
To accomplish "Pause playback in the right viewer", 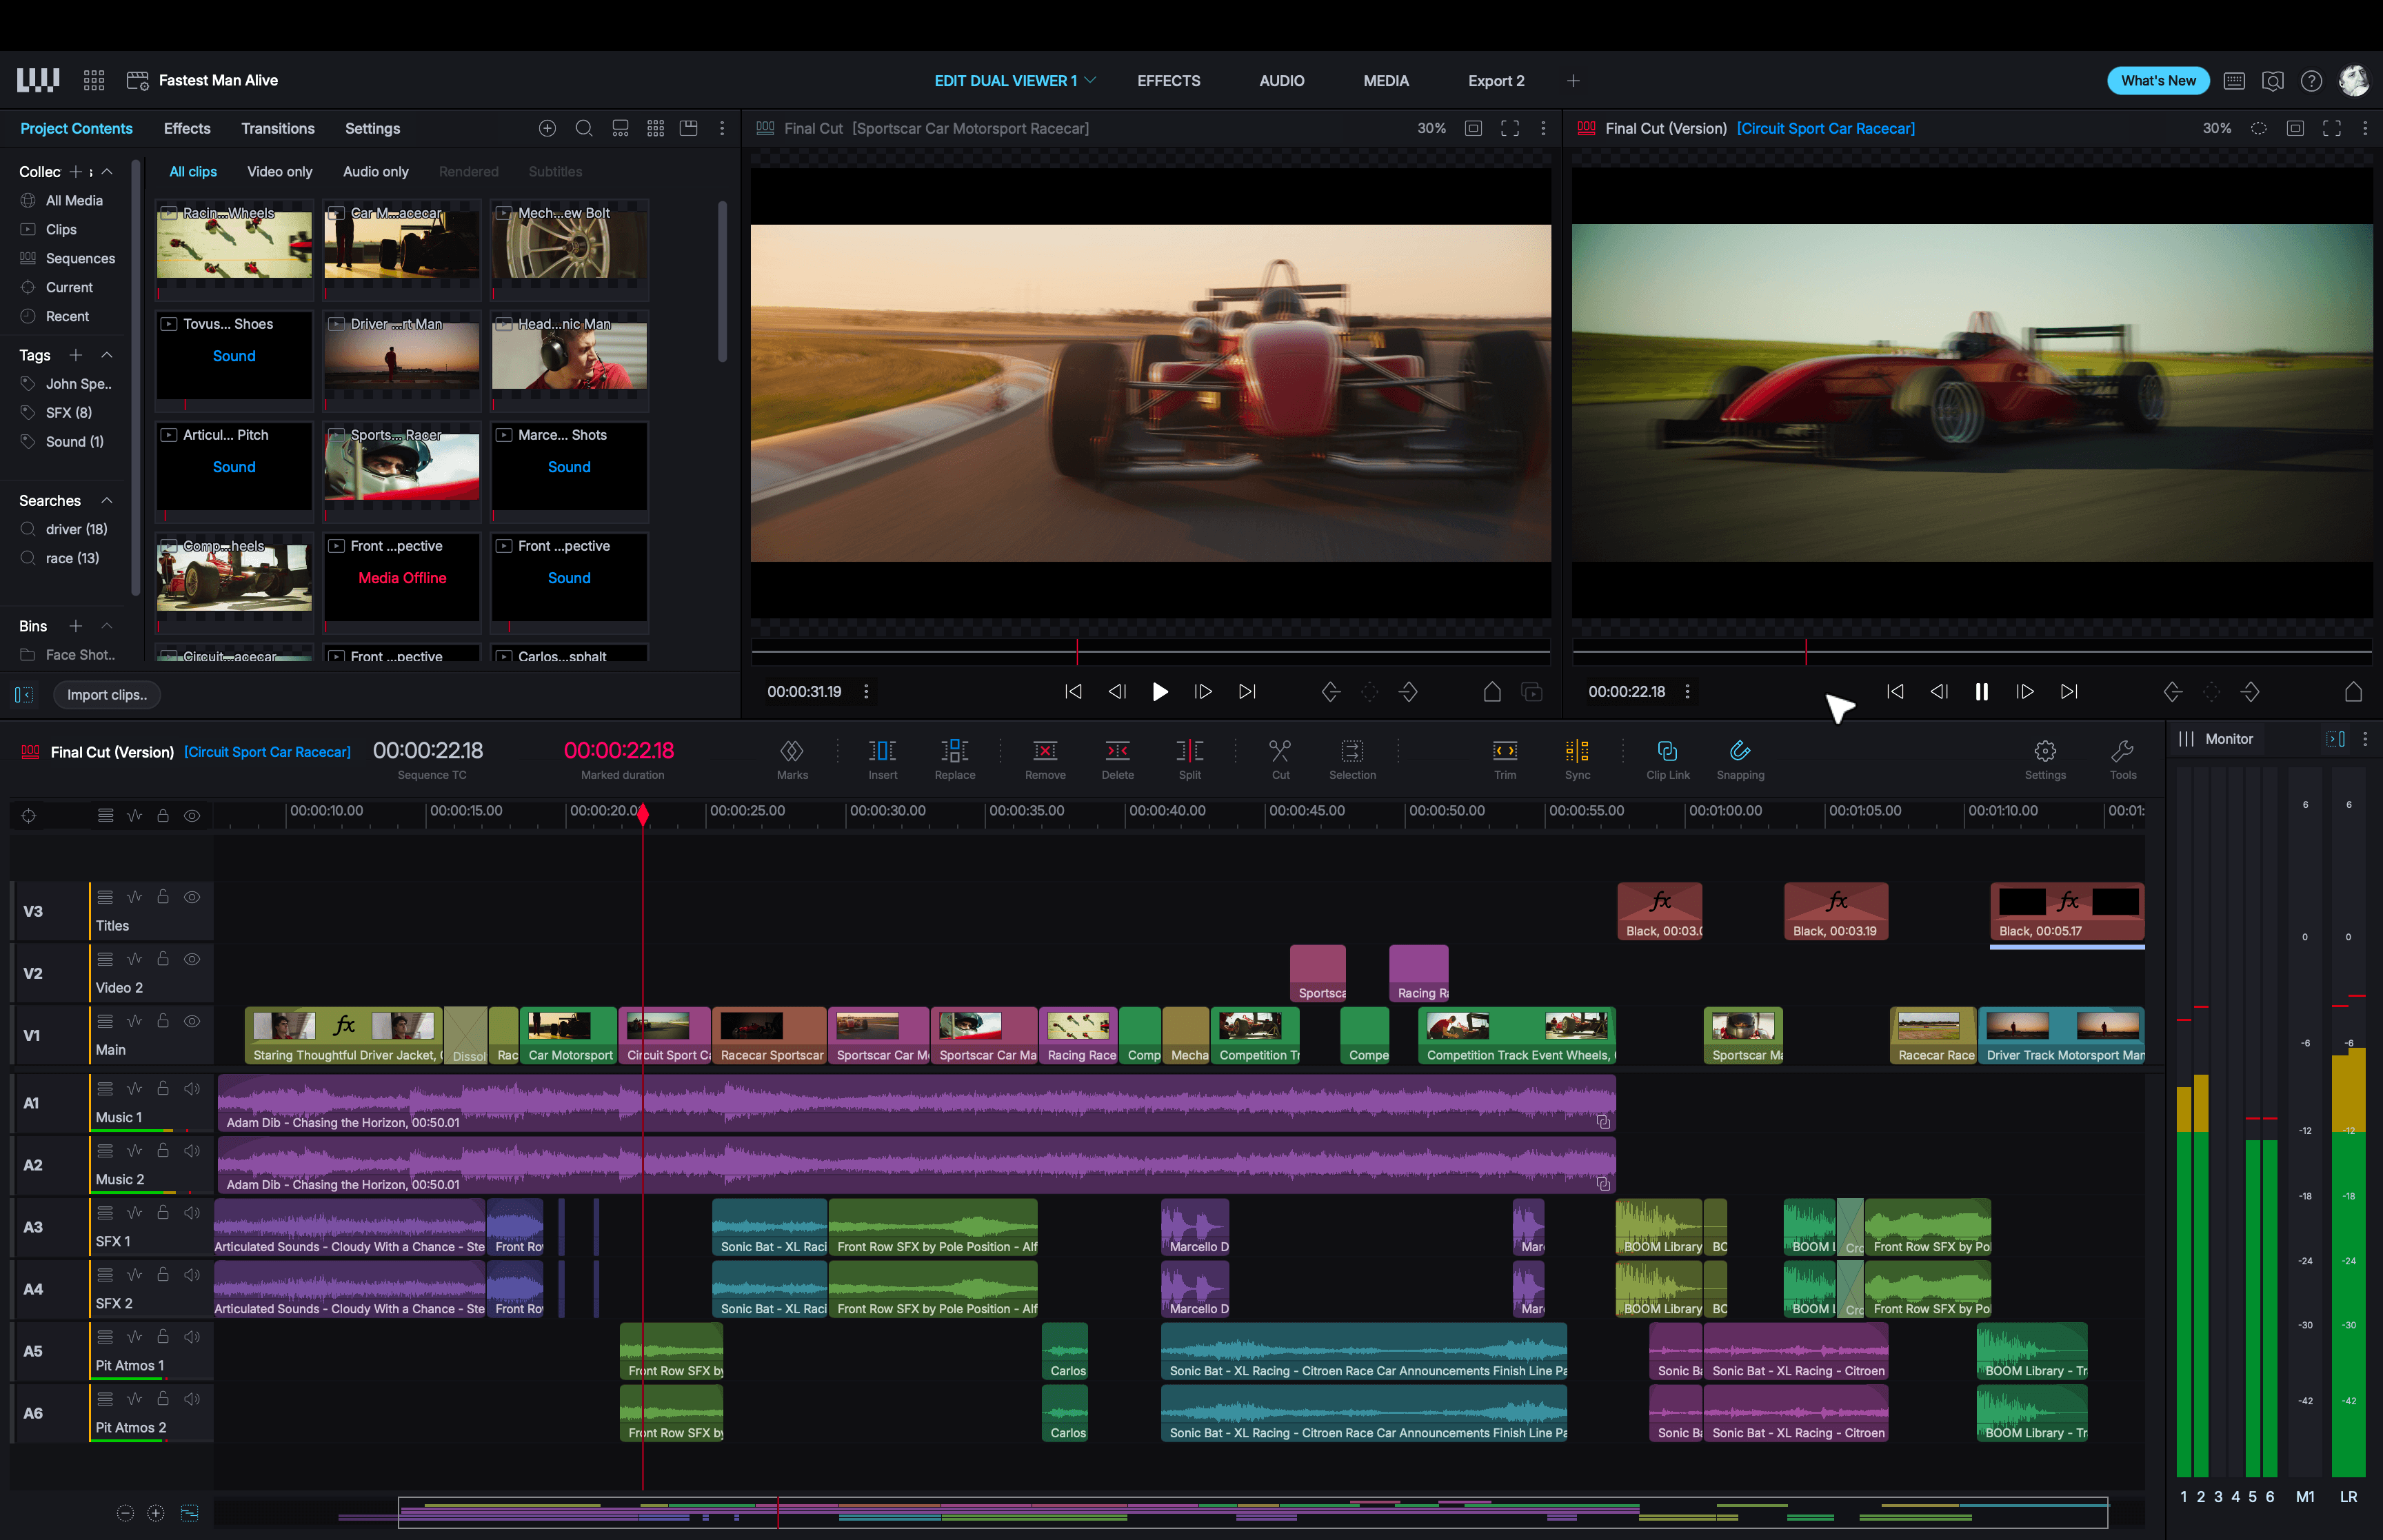I will [x=1981, y=692].
